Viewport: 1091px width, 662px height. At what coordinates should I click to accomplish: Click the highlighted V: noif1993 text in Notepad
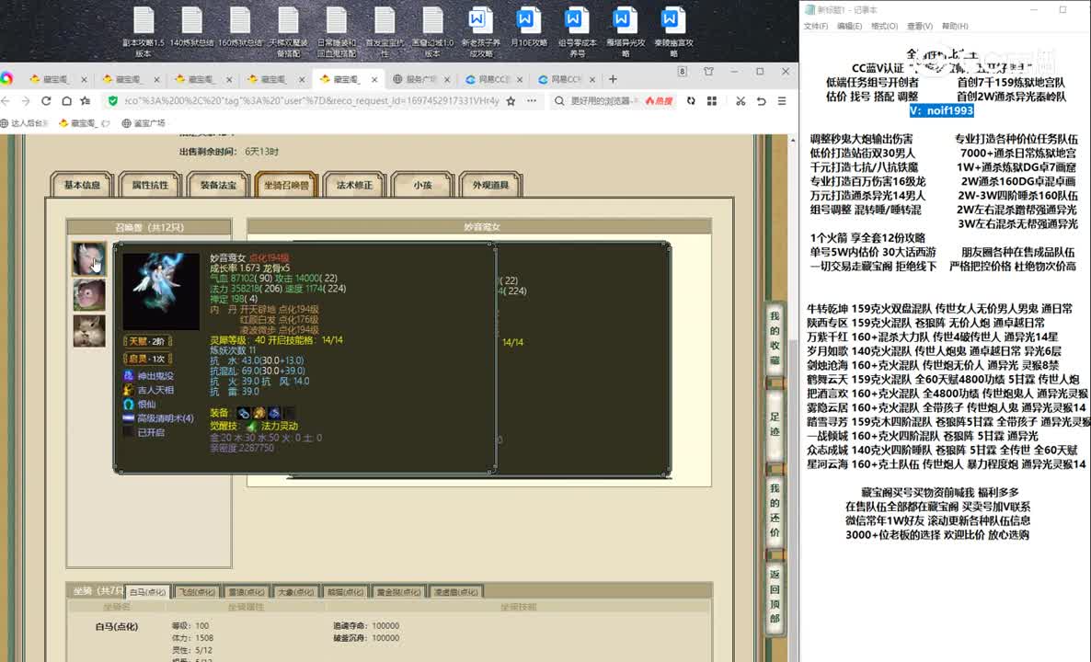(x=941, y=110)
